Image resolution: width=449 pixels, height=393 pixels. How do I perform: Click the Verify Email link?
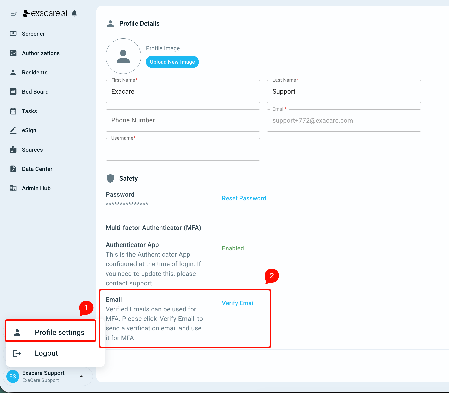click(238, 303)
